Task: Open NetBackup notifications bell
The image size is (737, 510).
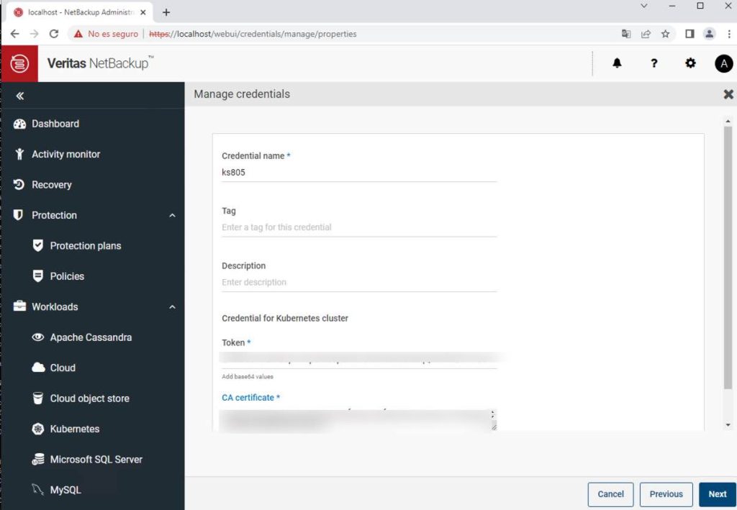Action: click(617, 63)
